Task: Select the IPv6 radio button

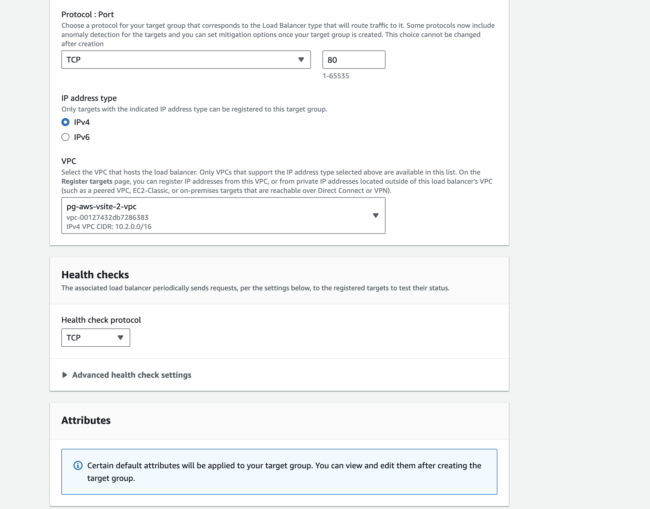Action: pyautogui.click(x=66, y=137)
